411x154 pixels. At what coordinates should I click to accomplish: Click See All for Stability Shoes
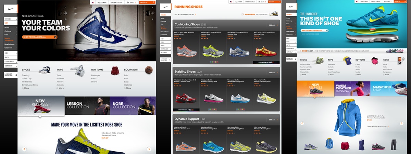click(273, 73)
